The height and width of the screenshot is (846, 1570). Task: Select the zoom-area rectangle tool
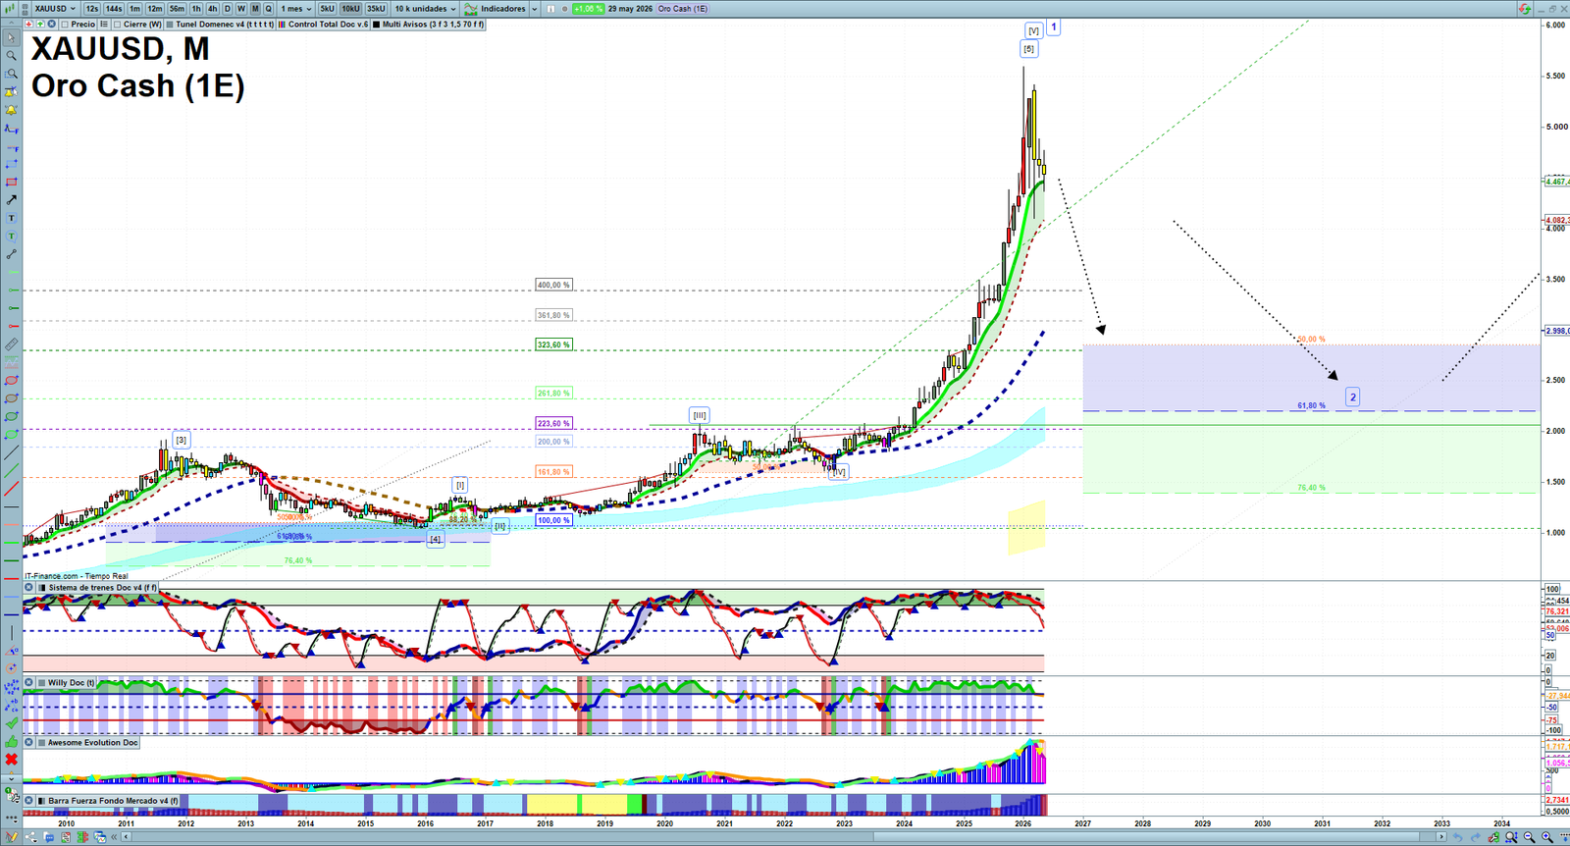(12, 74)
